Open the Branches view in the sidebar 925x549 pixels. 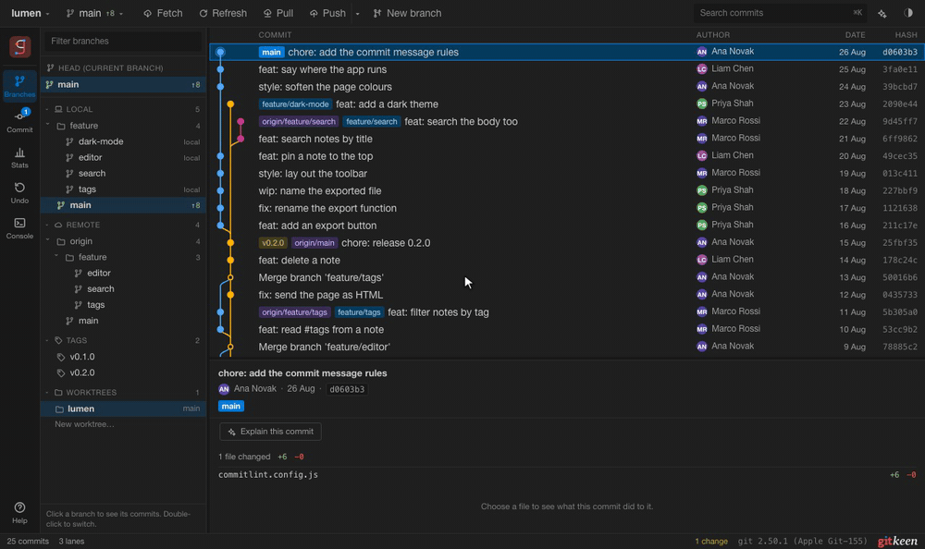(19, 86)
